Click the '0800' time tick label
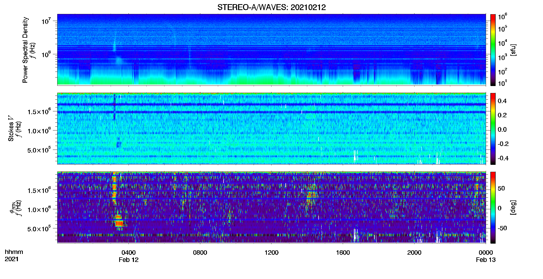Viewport: 543px width, 279px height. pyautogui.click(x=200, y=253)
